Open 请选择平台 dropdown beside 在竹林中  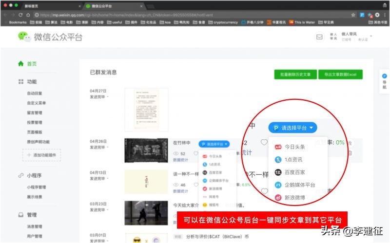214,144
